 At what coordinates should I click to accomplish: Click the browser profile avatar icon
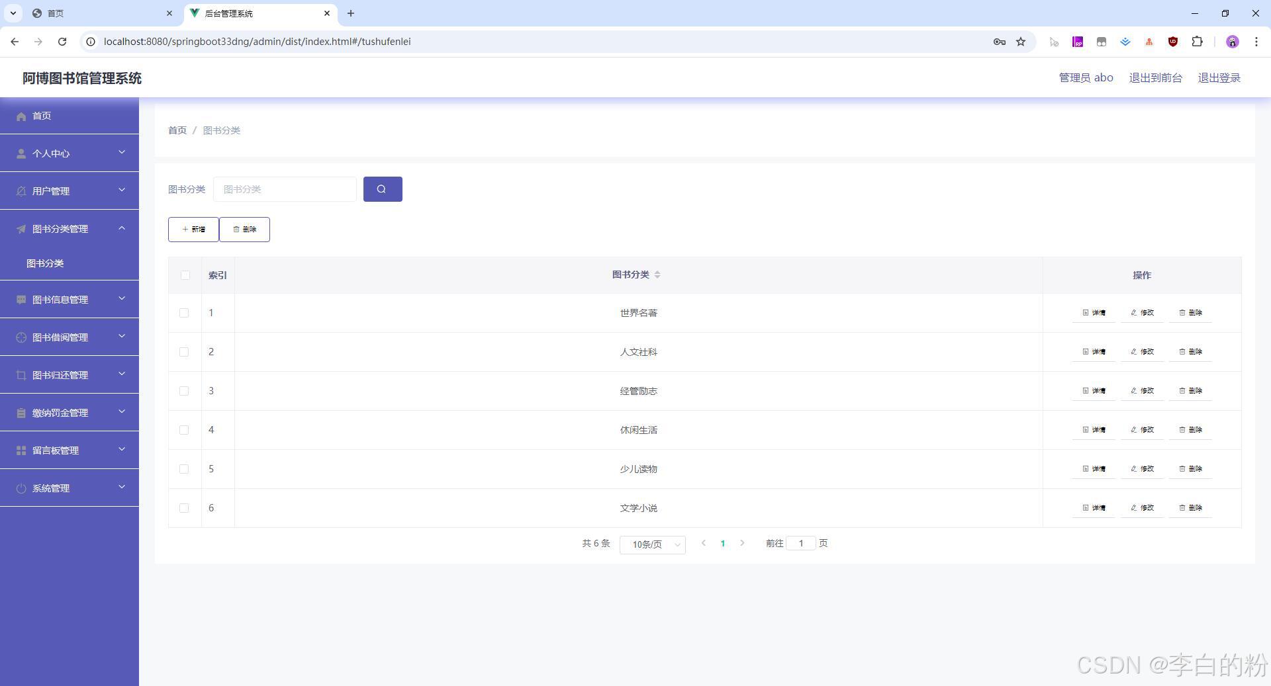(x=1232, y=42)
